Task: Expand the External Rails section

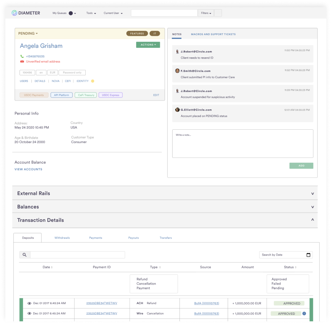Action: click(312, 194)
